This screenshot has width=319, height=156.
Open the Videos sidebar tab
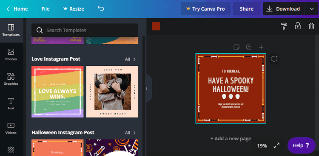11,128
